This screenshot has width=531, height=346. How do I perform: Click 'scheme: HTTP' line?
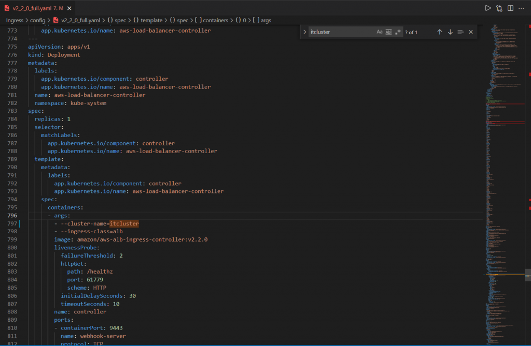tap(87, 288)
